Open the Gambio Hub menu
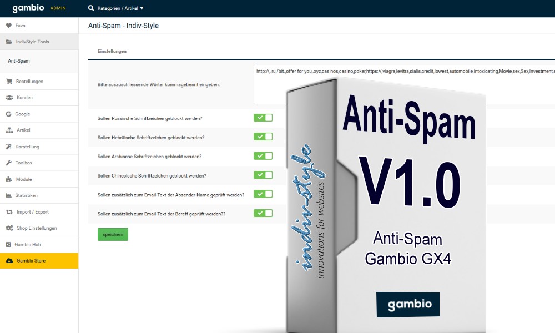This screenshot has height=333, width=555. point(39,245)
